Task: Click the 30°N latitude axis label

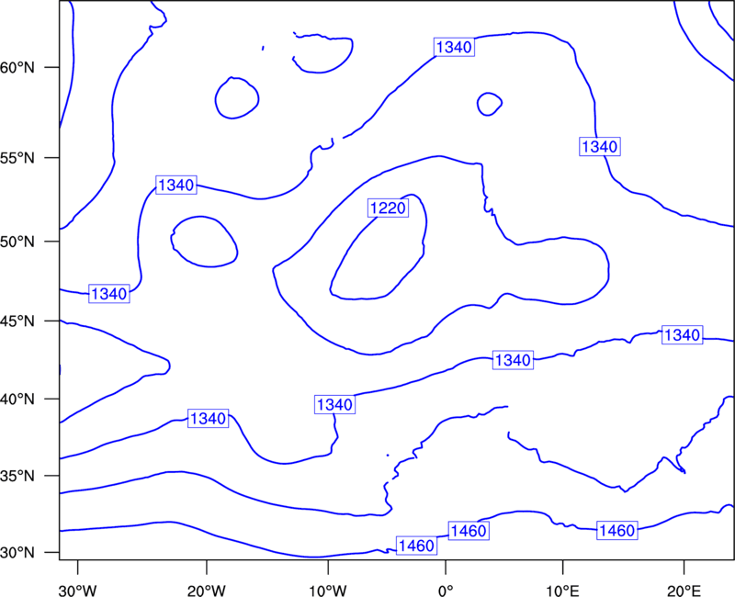Action: pyautogui.click(x=17, y=553)
